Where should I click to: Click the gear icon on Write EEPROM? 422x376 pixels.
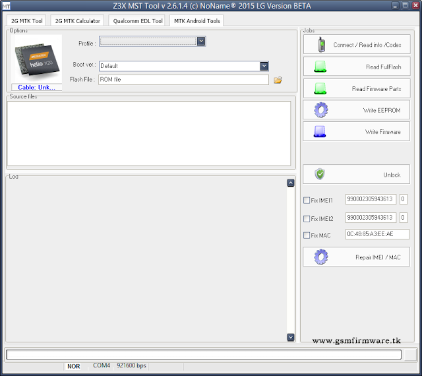point(321,110)
